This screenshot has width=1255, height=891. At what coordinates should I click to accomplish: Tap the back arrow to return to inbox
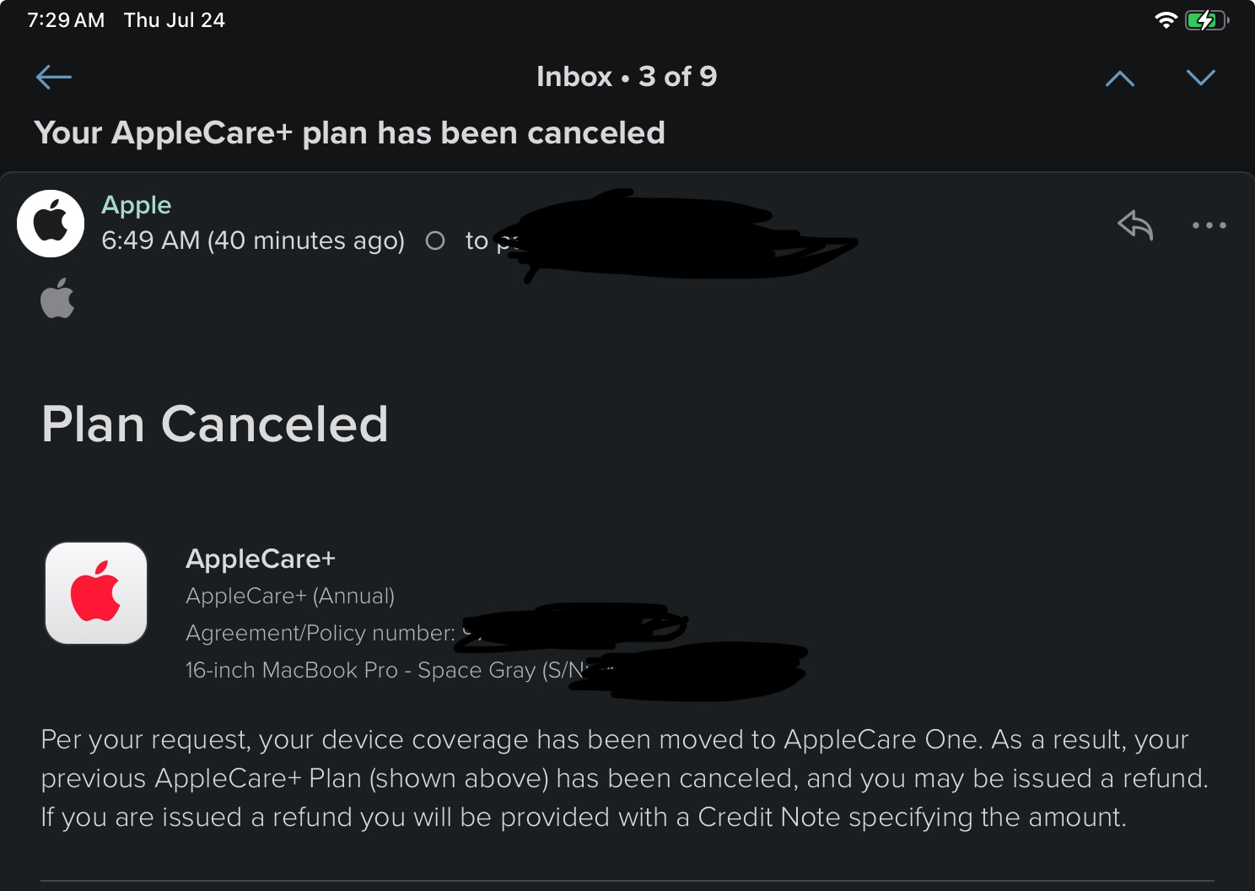pos(54,78)
